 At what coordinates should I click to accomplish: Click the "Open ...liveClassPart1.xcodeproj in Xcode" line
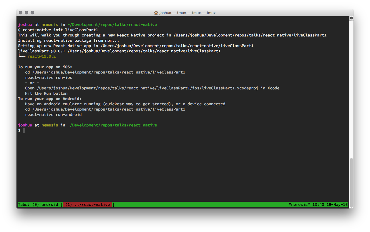point(152,88)
